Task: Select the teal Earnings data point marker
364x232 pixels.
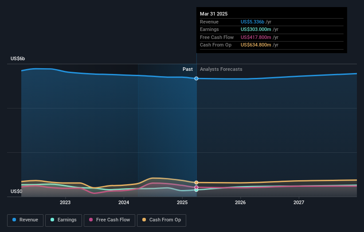Action: click(x=196, y=190)
